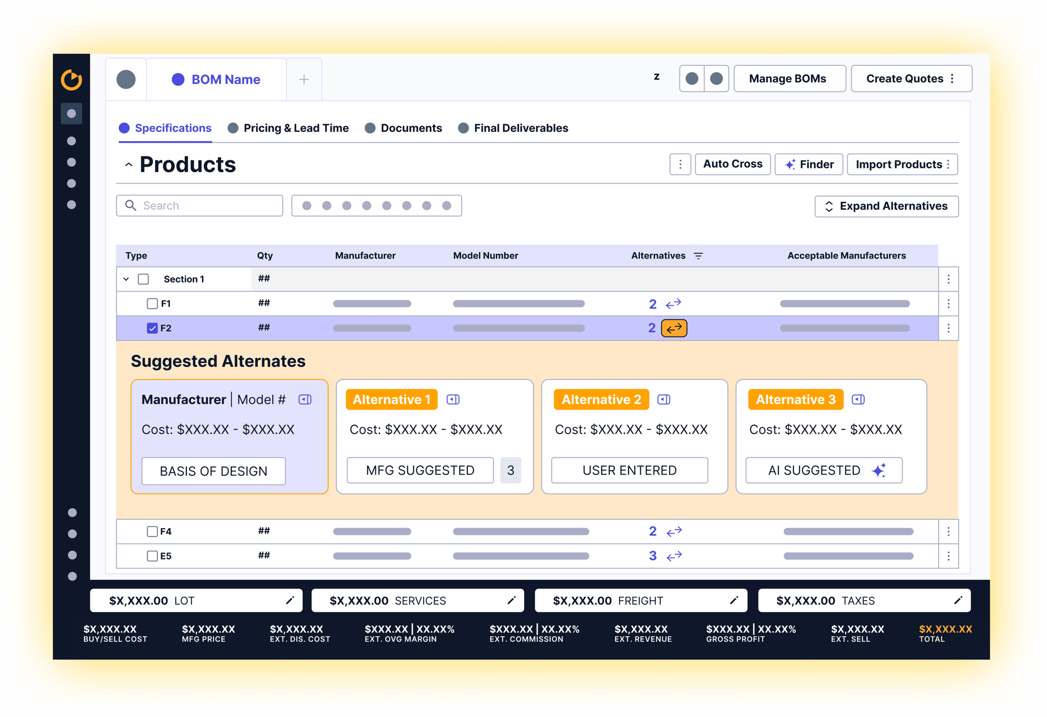Click the swap arrows icon on row F1

[x=674, y=304]
